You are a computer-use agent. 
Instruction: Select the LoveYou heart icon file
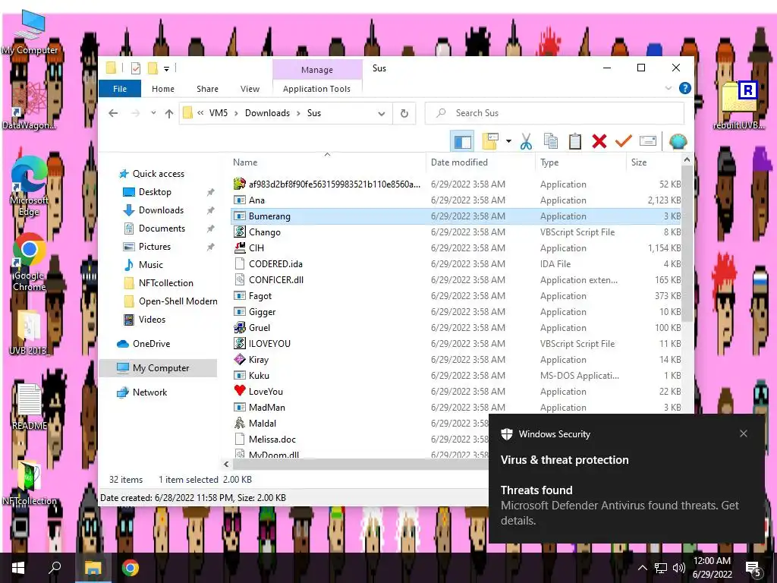coord(240,391)
